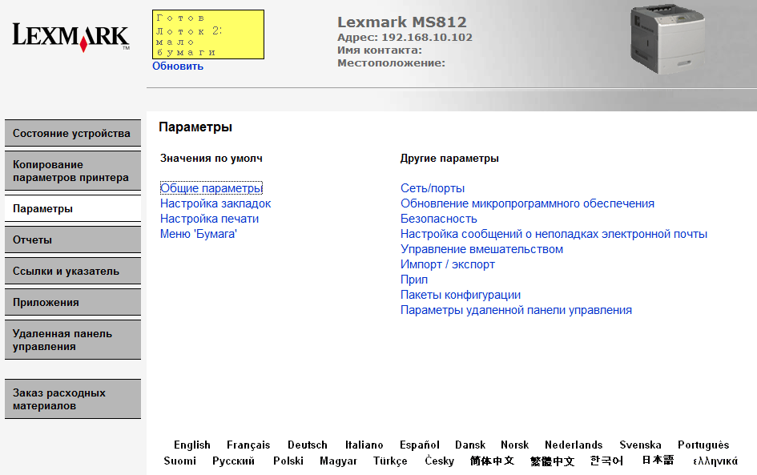
Task: Switch language to 繁體中文
Action: [x=552, y=461]
